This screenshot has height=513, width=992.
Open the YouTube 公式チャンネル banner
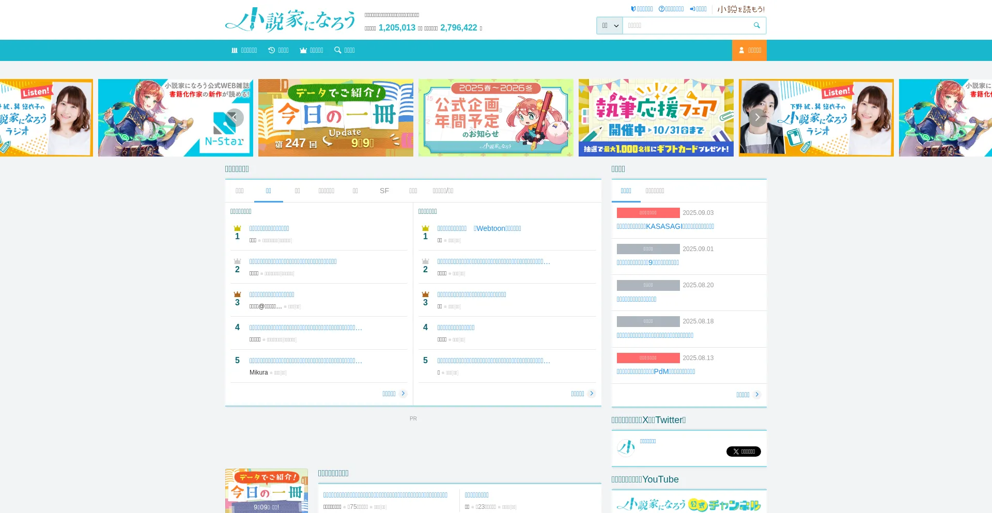coord(689,504)
